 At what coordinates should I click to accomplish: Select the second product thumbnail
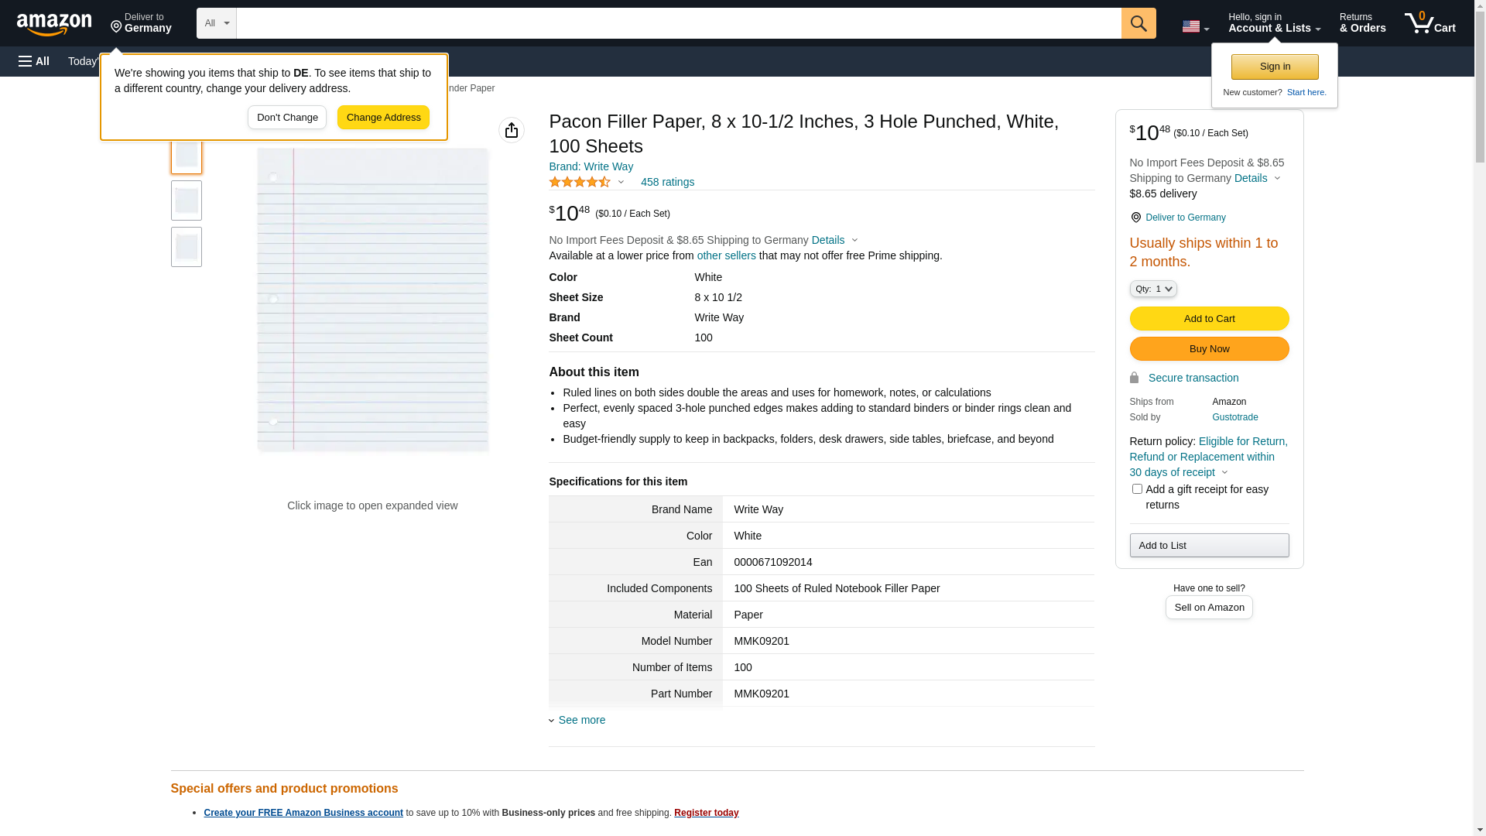pyautogui.click(x=187, y=200)
